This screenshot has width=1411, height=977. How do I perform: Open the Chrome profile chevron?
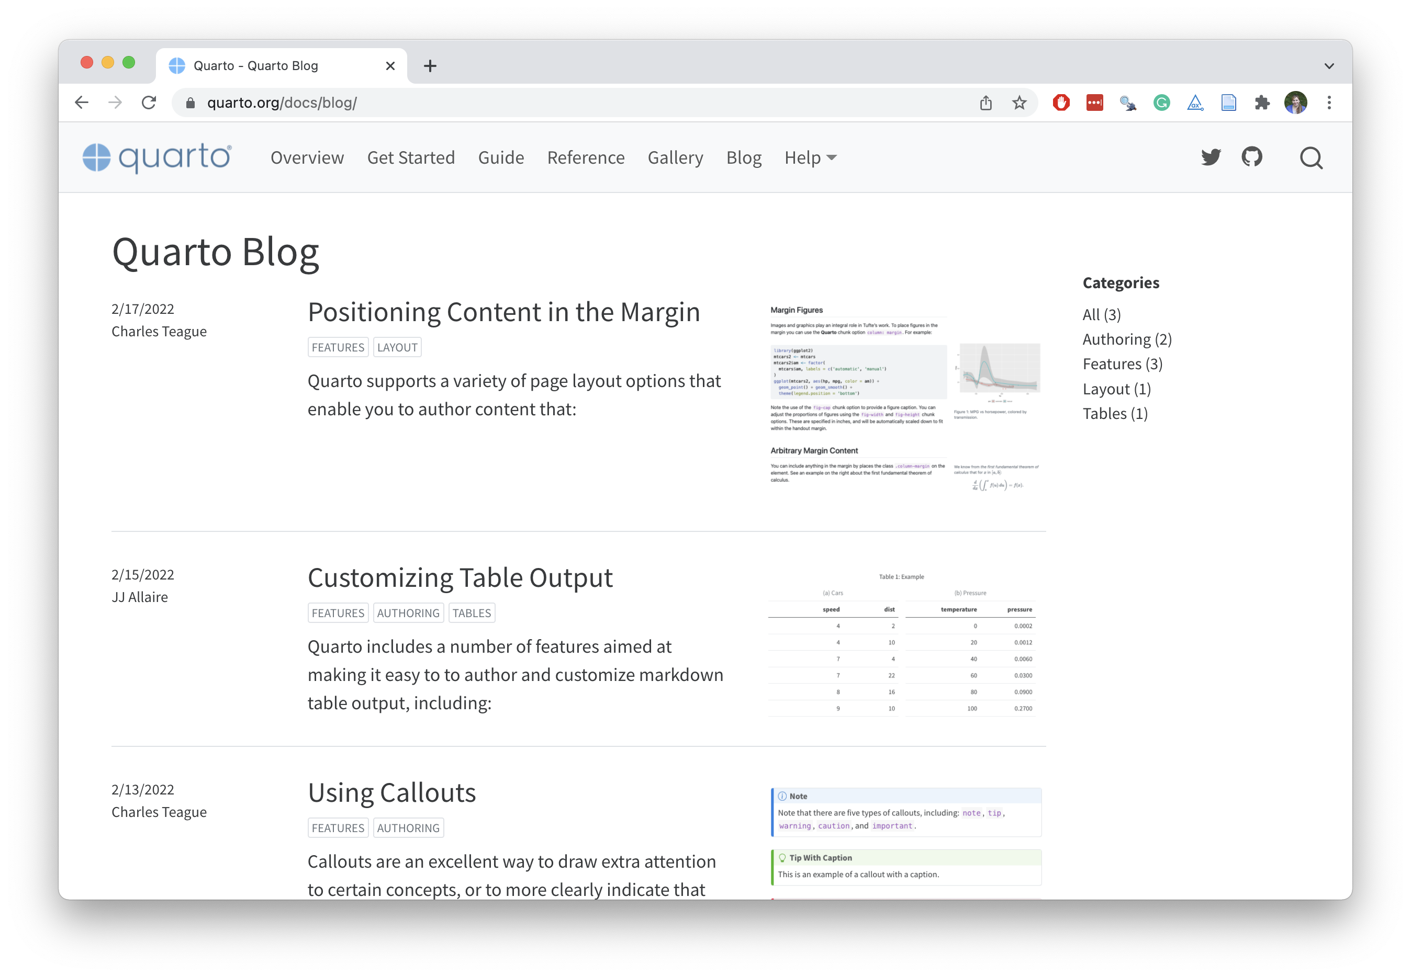pyautogui.click(x=1329, y=65)
